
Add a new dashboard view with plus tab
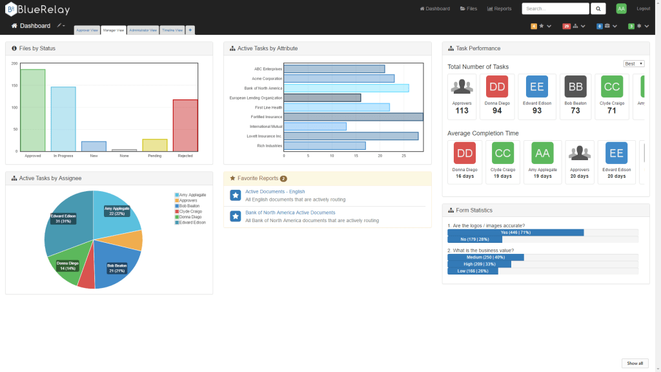click(190, 30)
